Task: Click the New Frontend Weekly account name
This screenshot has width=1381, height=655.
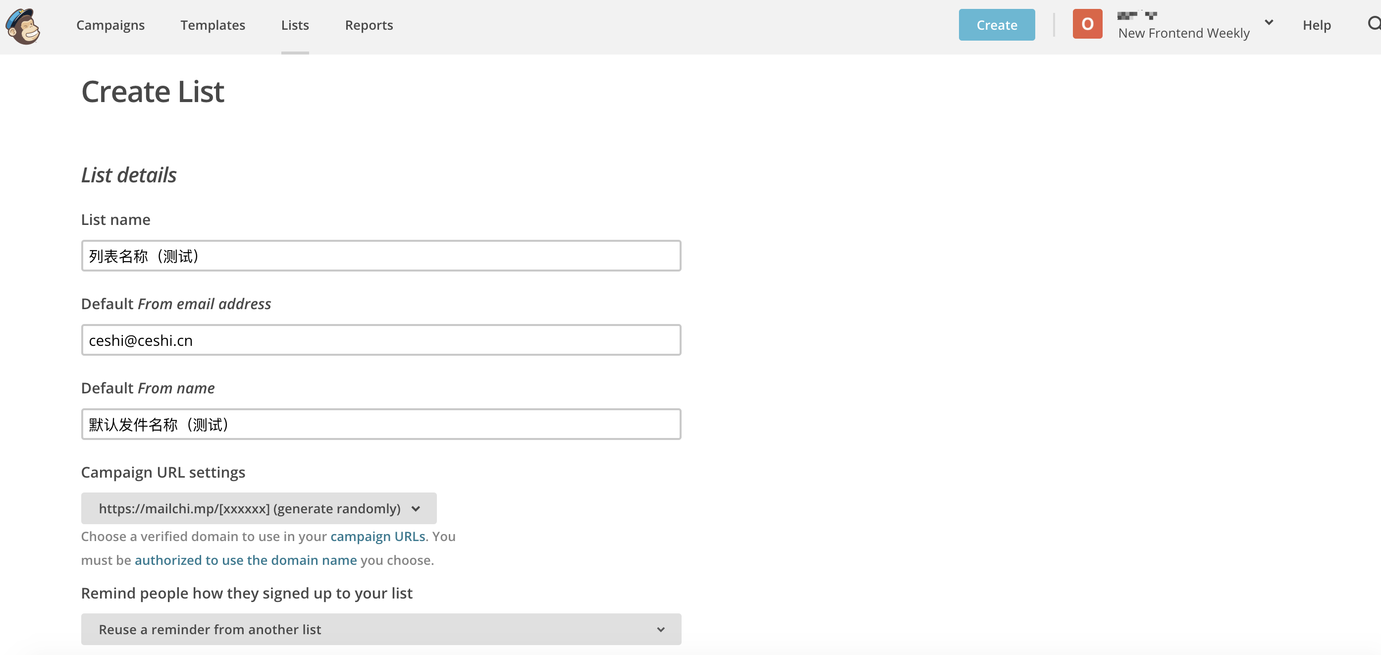Action: pyautogui.click(x=1183, y=33)
